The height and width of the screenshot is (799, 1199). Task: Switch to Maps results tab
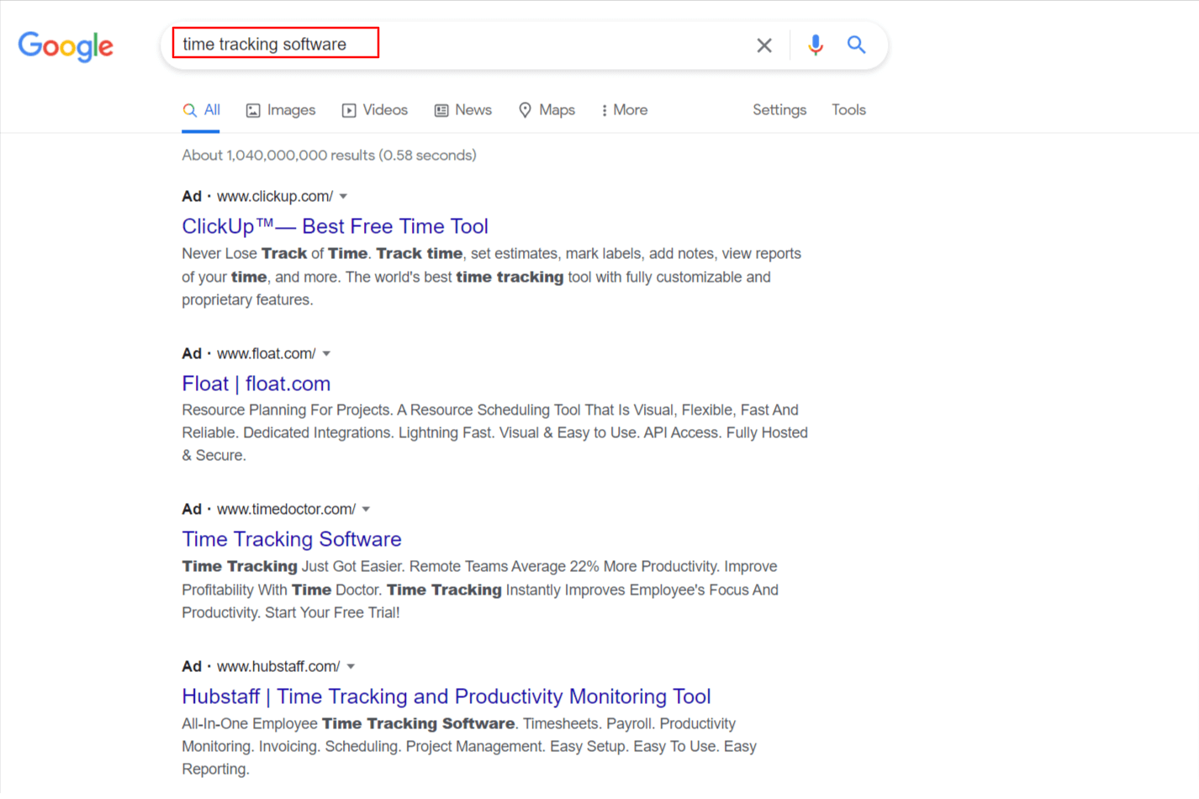click(547, 110)
